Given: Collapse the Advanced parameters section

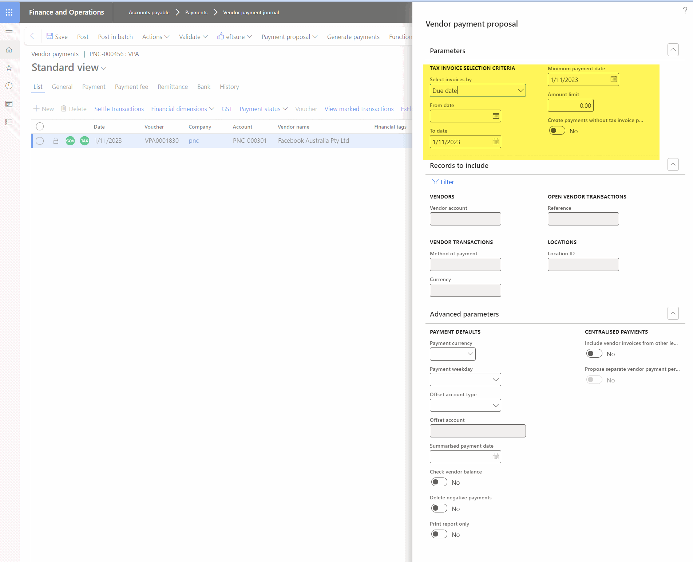Looking at the screenshot, I should point(673,313).
